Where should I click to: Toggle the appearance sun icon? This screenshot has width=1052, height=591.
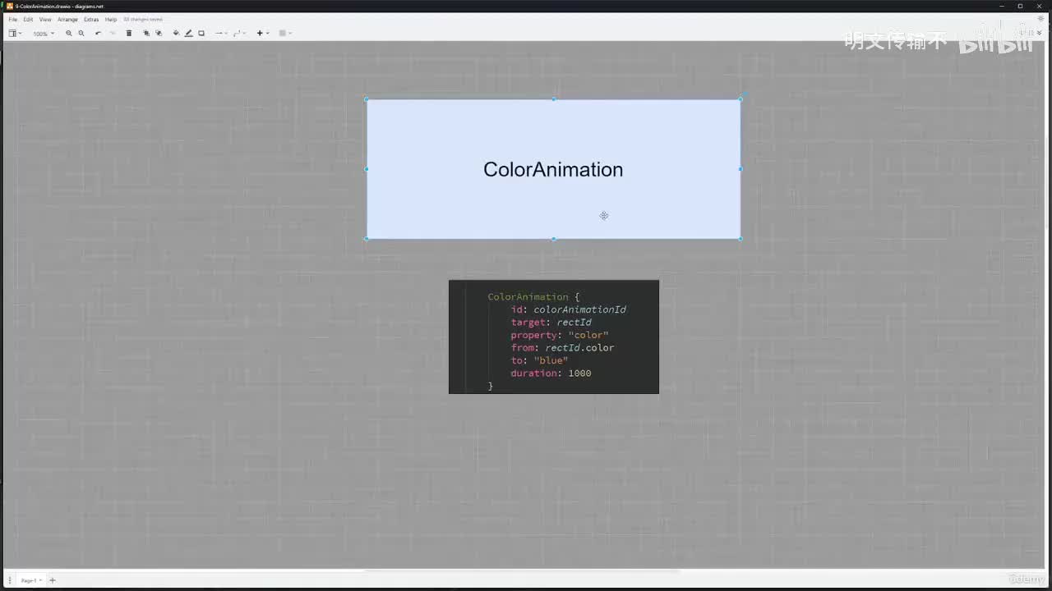coord(1041,19)
